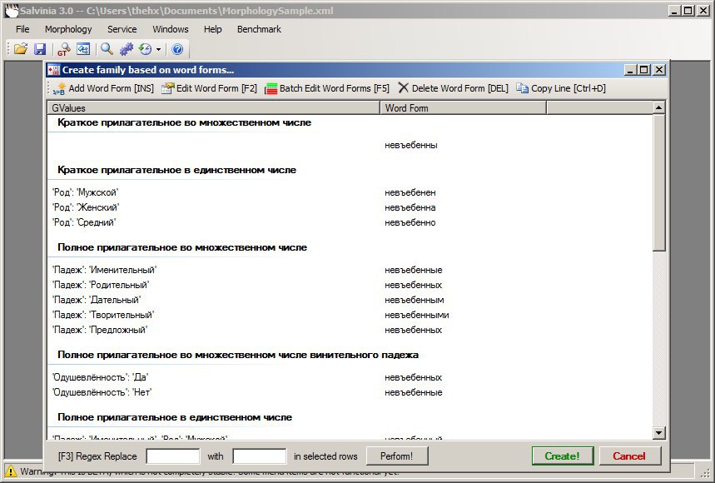Expand the dropdown arrow beside clock icon
715x483 pixels.
point(158,49)
